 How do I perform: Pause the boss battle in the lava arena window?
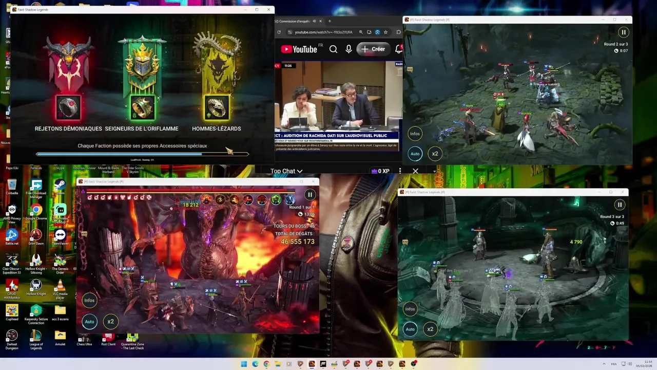[310, 195]
